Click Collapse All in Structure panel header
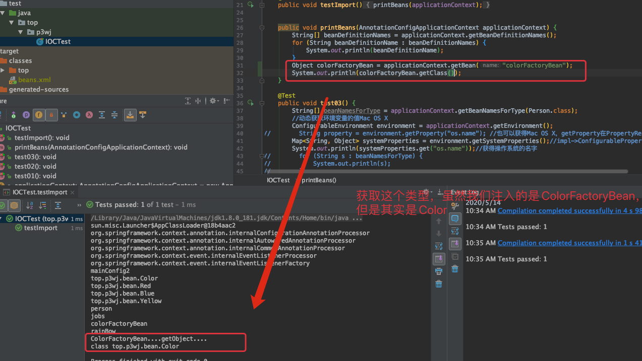Image resolution: width=642 pixels, height=361 pixels. pyautogui.click(x=198, y=101)
